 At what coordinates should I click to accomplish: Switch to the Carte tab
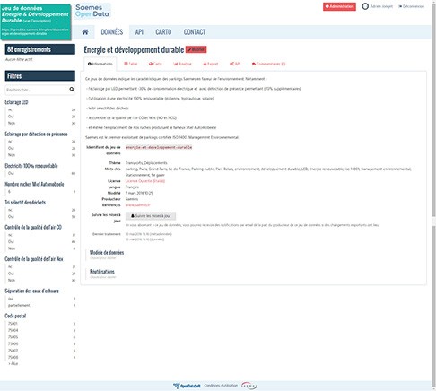155,64
